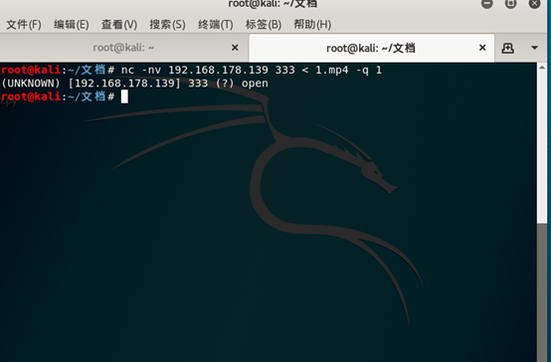The height and width of the screenshot is (362, 551).
Task: Click the terminal cursor at the prompt
Action: (124, 96)
